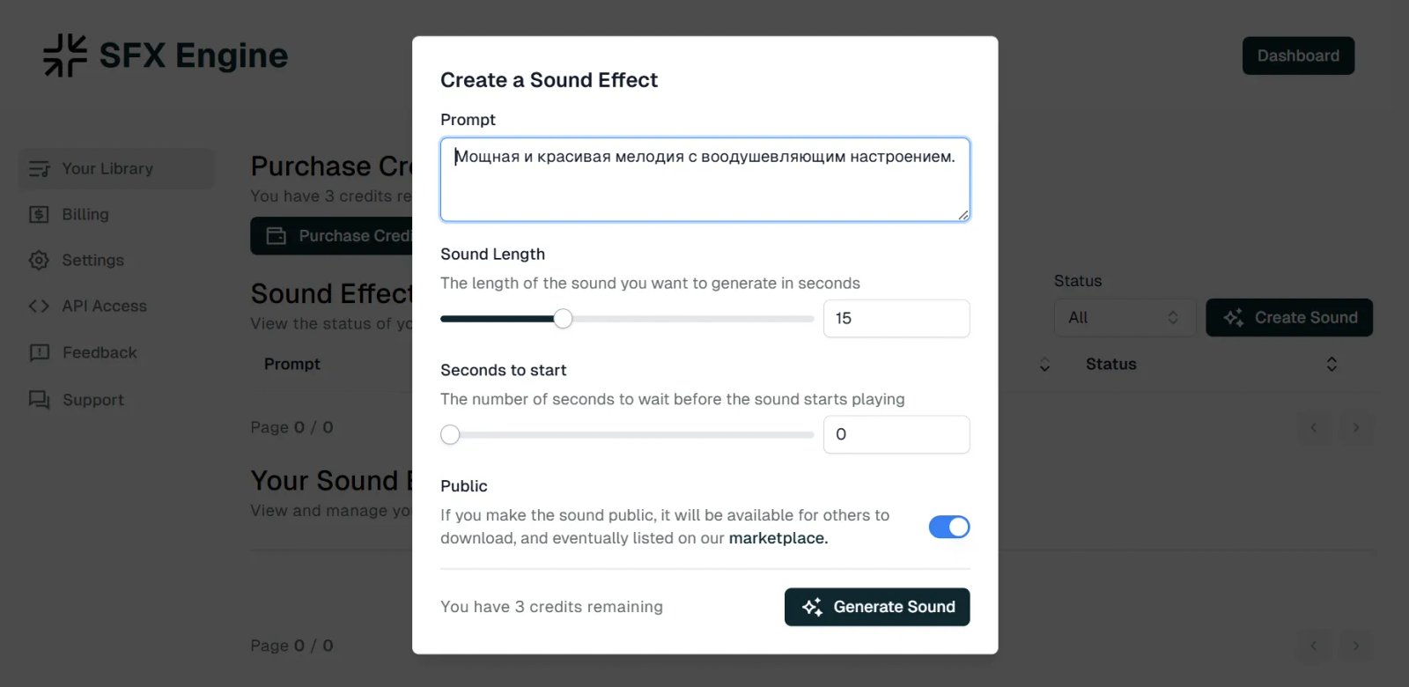Viewport: 1409px width, 687px height.
Task: Open Your Library in the sidebar
Action: click(x=107, y=169)
